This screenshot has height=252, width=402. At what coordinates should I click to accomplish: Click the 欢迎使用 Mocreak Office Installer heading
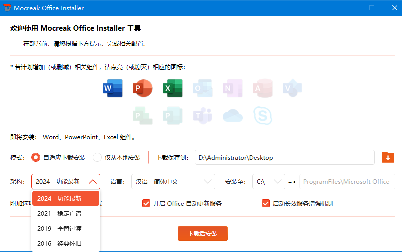tap(75, 28)
